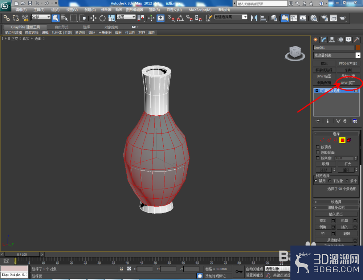Enable the 按角度 checkbox
This screenshot has width=363, height=280.
click(318, 158)
